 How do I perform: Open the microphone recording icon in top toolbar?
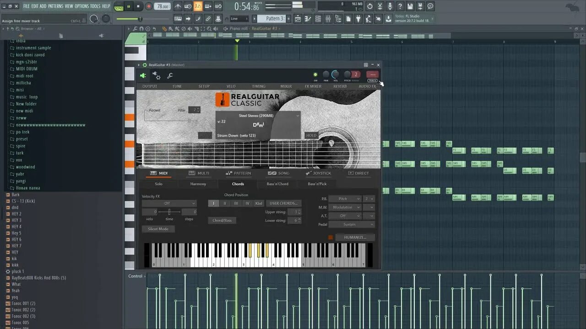pyautogui.click(x=390, y=6)
